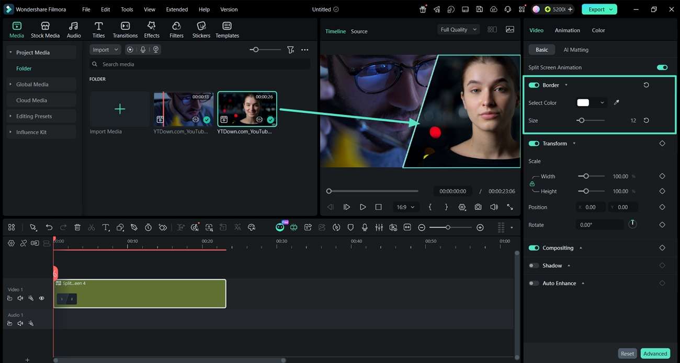The width and height of the screenshot is (680, 363).
Task: Switch to the Animation tab
Action: (x=568, y=30)
